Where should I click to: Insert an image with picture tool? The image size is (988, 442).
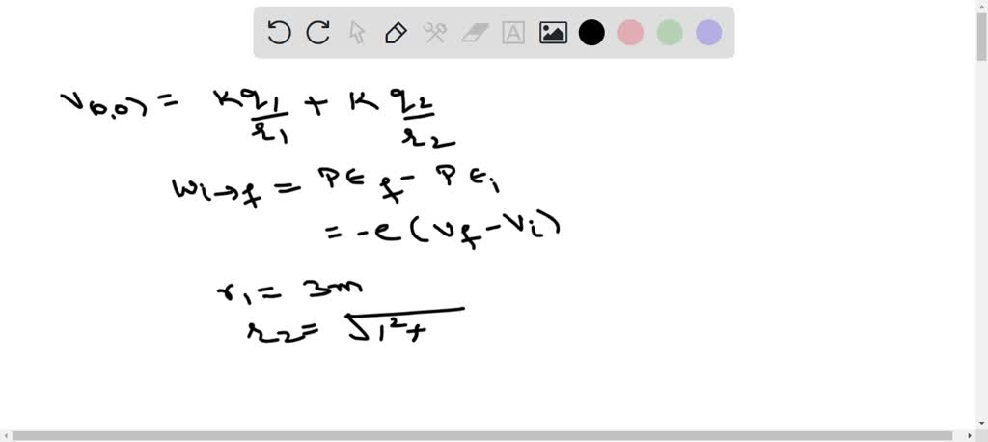tap(553, 32)
